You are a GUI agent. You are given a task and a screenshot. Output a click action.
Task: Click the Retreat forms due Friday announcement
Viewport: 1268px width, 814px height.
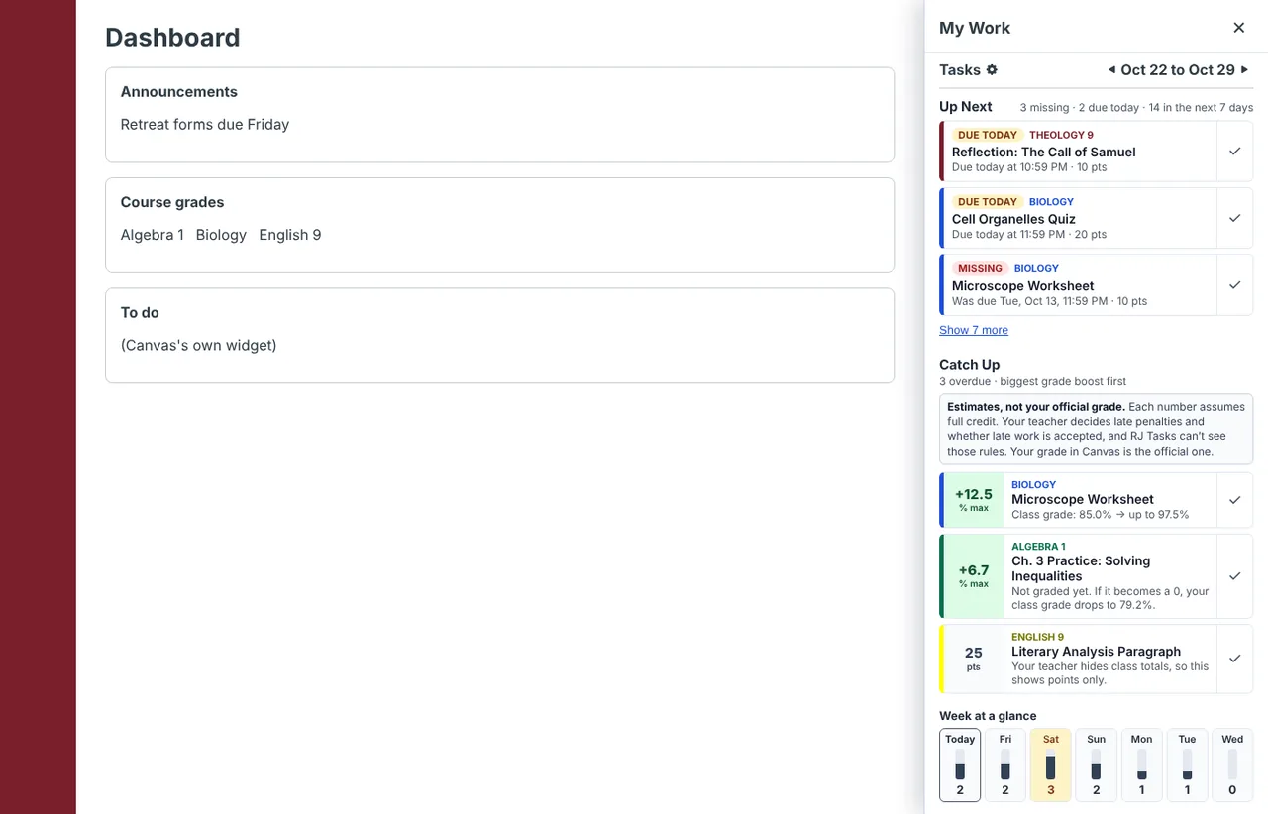click(205, 125)
